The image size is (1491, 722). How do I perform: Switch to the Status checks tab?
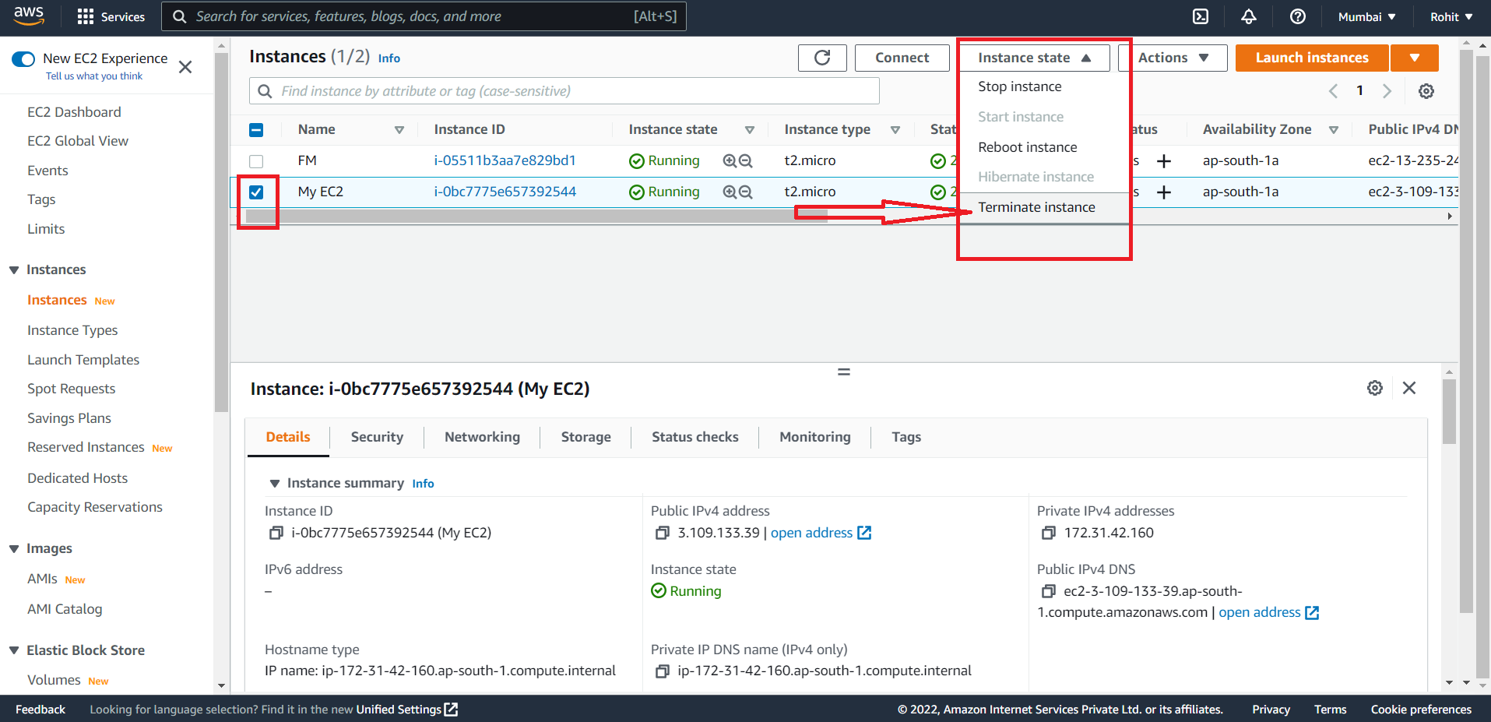tap(695, 437)
